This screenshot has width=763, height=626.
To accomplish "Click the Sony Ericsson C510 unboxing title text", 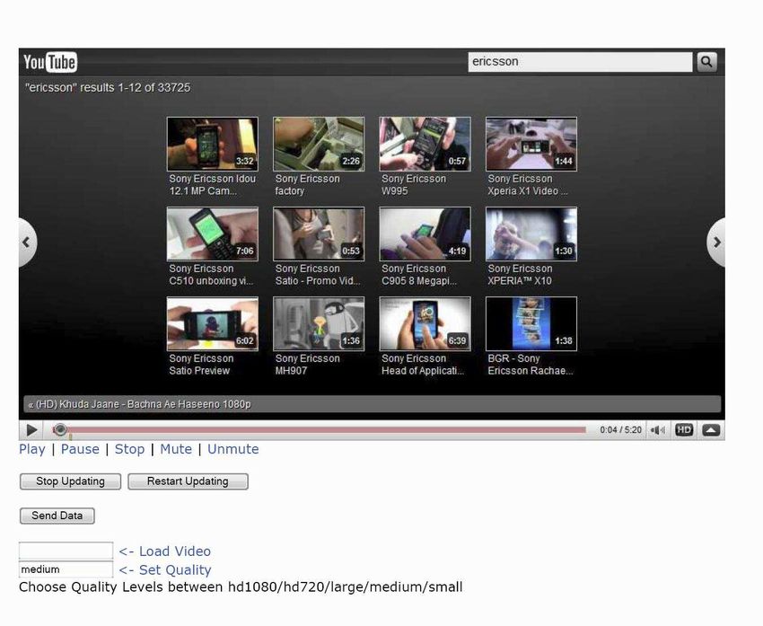I will (x=211, y=275).
